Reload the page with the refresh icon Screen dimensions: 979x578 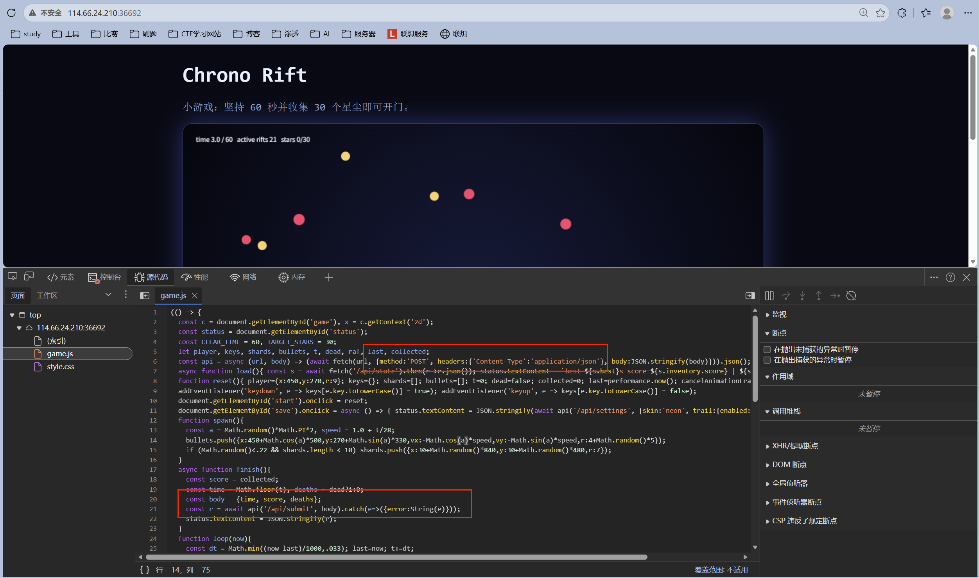coord(11,13)
